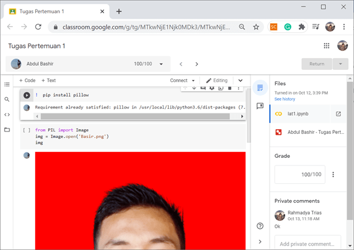Collapse the Colab header chevron

pyautogui.click(x=240, y=80)
